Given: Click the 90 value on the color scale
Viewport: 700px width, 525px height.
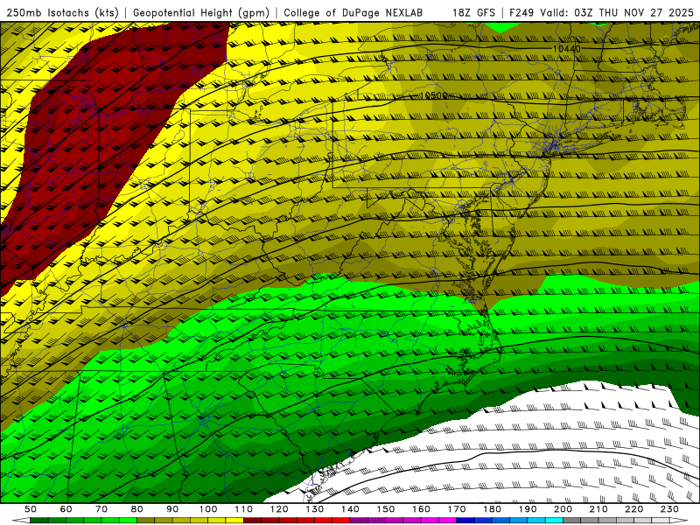Looking at the screenshot, I should (x=172, y=509).
